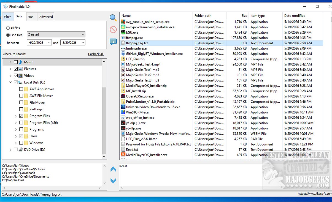Screen dimensions: 332x202
Task: Click the awz-pc-cleaner-win_installer.exe file icon
Action: (123, 27)
